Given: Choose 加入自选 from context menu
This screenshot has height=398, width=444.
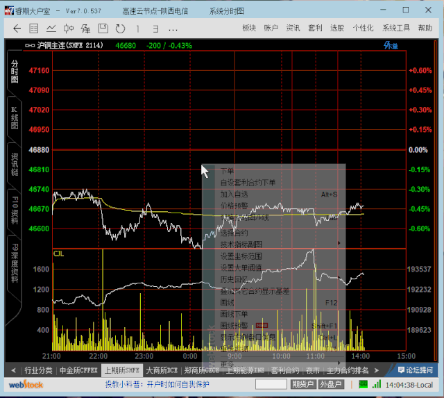Looking at the screenshot, I should (234, 194).
